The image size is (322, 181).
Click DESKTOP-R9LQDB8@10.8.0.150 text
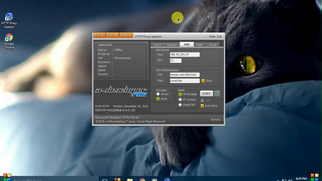115,110
